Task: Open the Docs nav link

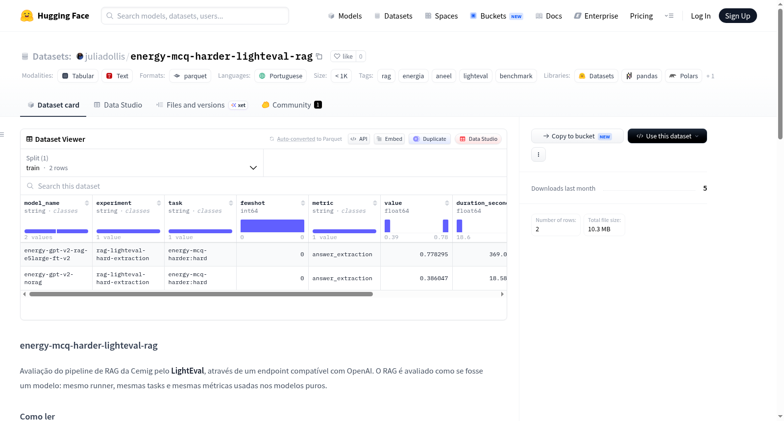Action: pos(549,16)
